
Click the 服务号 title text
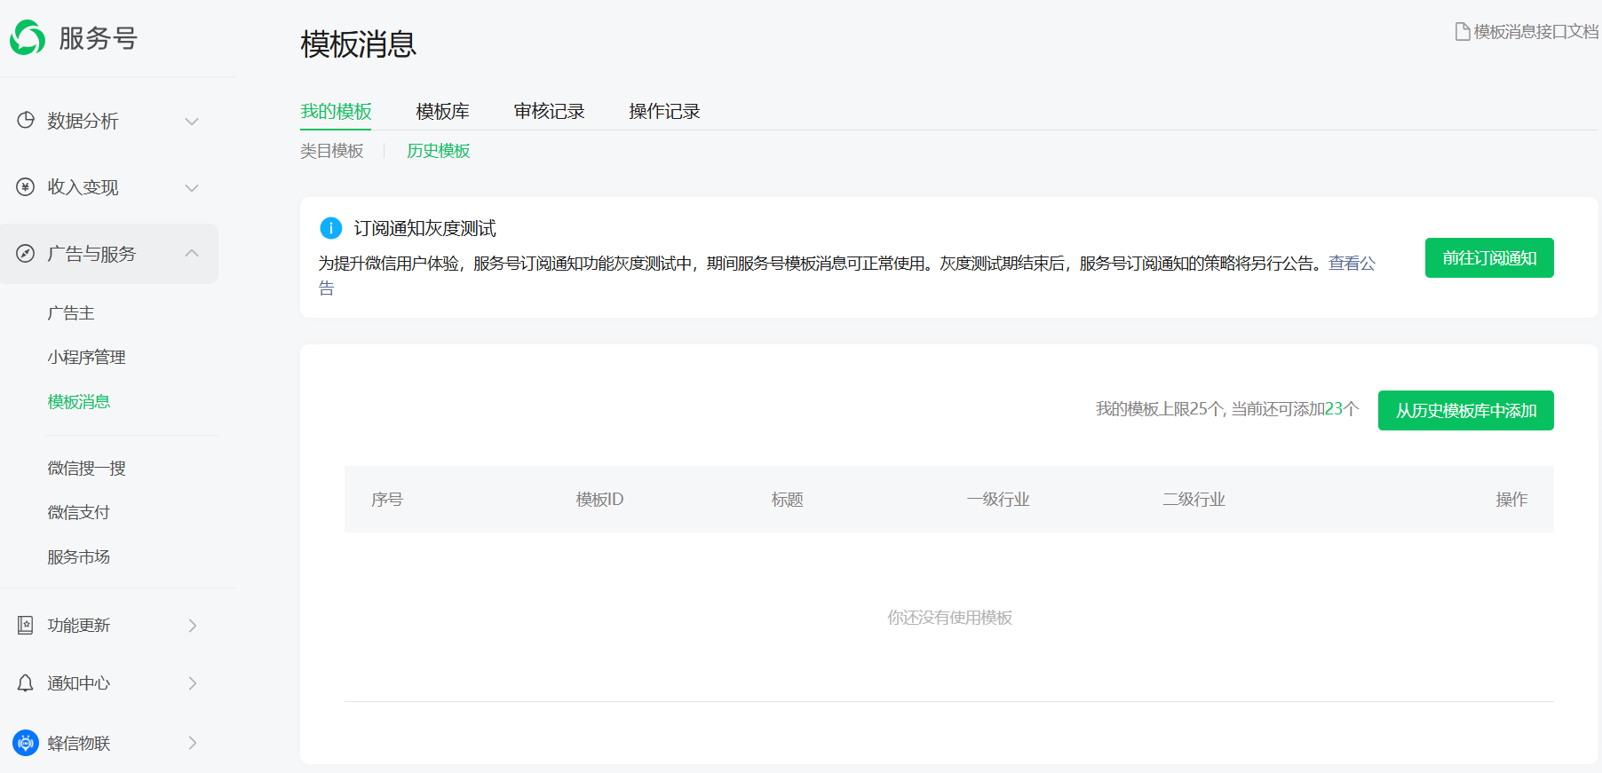tap(98, 38)
